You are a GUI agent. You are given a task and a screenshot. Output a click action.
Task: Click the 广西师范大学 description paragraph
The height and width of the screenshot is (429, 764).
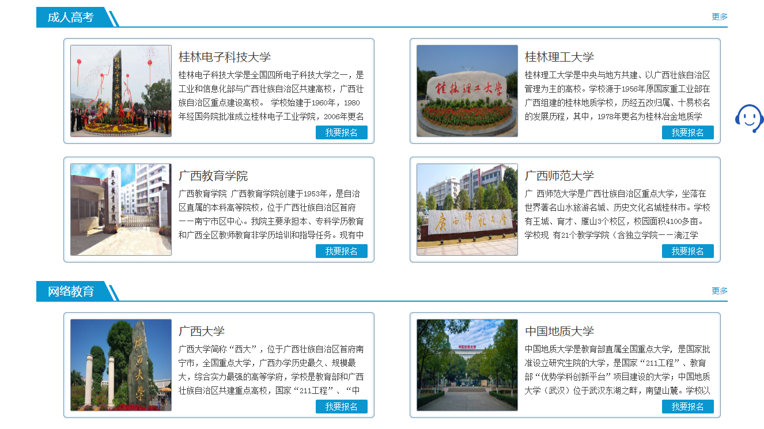pyautogui.click(x=618, y=214)
